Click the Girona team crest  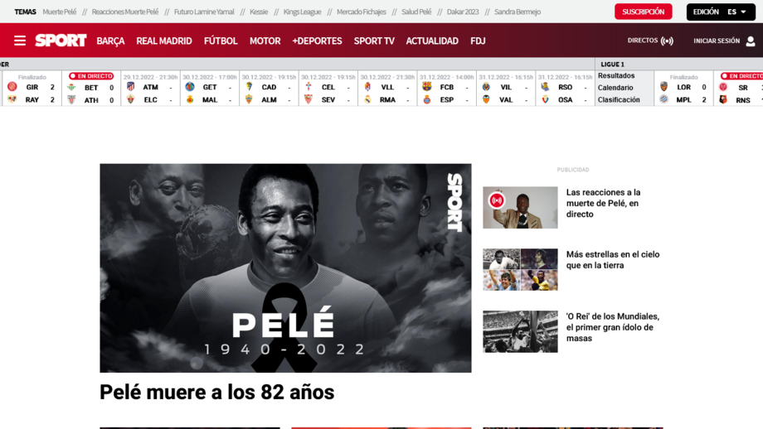tap(12, 87)
